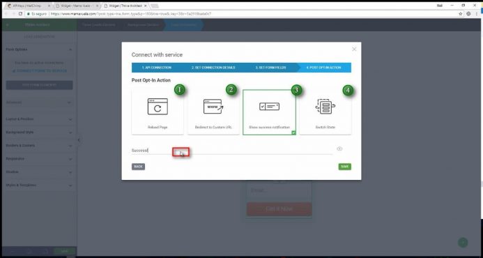Viewport: 483px width, 258px height.
Task: Click the plus icon in Thrive header
Action: (x=8, y=24)
